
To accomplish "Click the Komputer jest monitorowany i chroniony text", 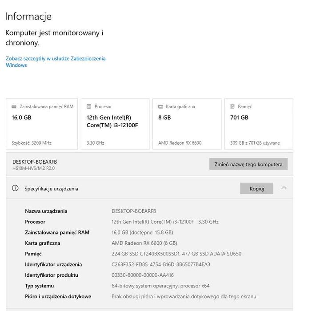I will click(54, 38).
